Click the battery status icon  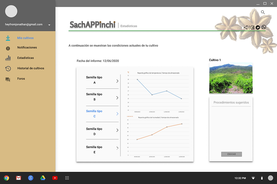click(x=262, y=178)
